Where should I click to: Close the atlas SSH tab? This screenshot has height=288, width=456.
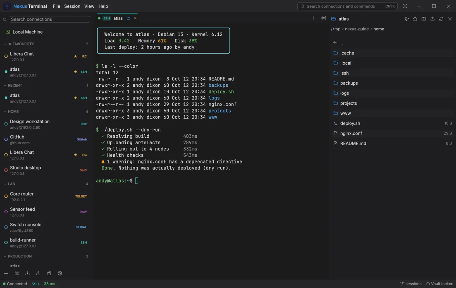(x=135, y=18)
